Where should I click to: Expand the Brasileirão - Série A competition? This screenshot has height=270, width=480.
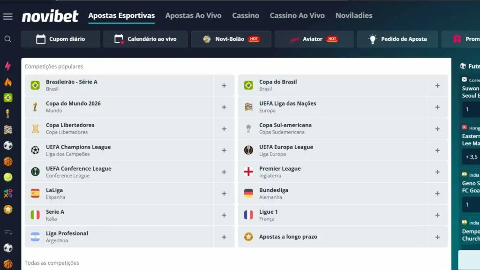pos(224,85)
